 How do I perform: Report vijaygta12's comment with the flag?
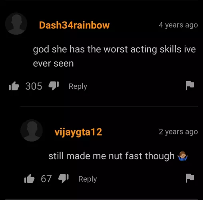[190, 178]
